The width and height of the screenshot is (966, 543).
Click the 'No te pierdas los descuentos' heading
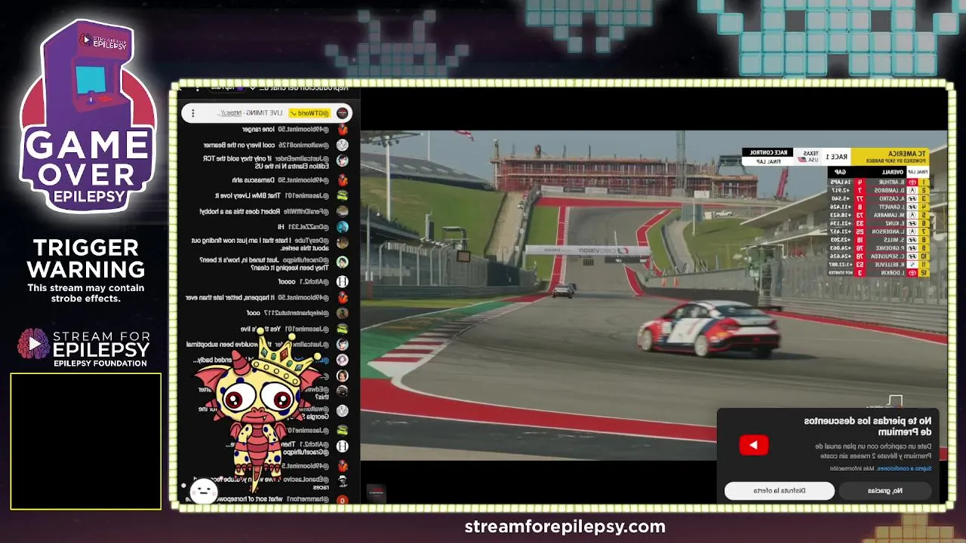point(868,426)
